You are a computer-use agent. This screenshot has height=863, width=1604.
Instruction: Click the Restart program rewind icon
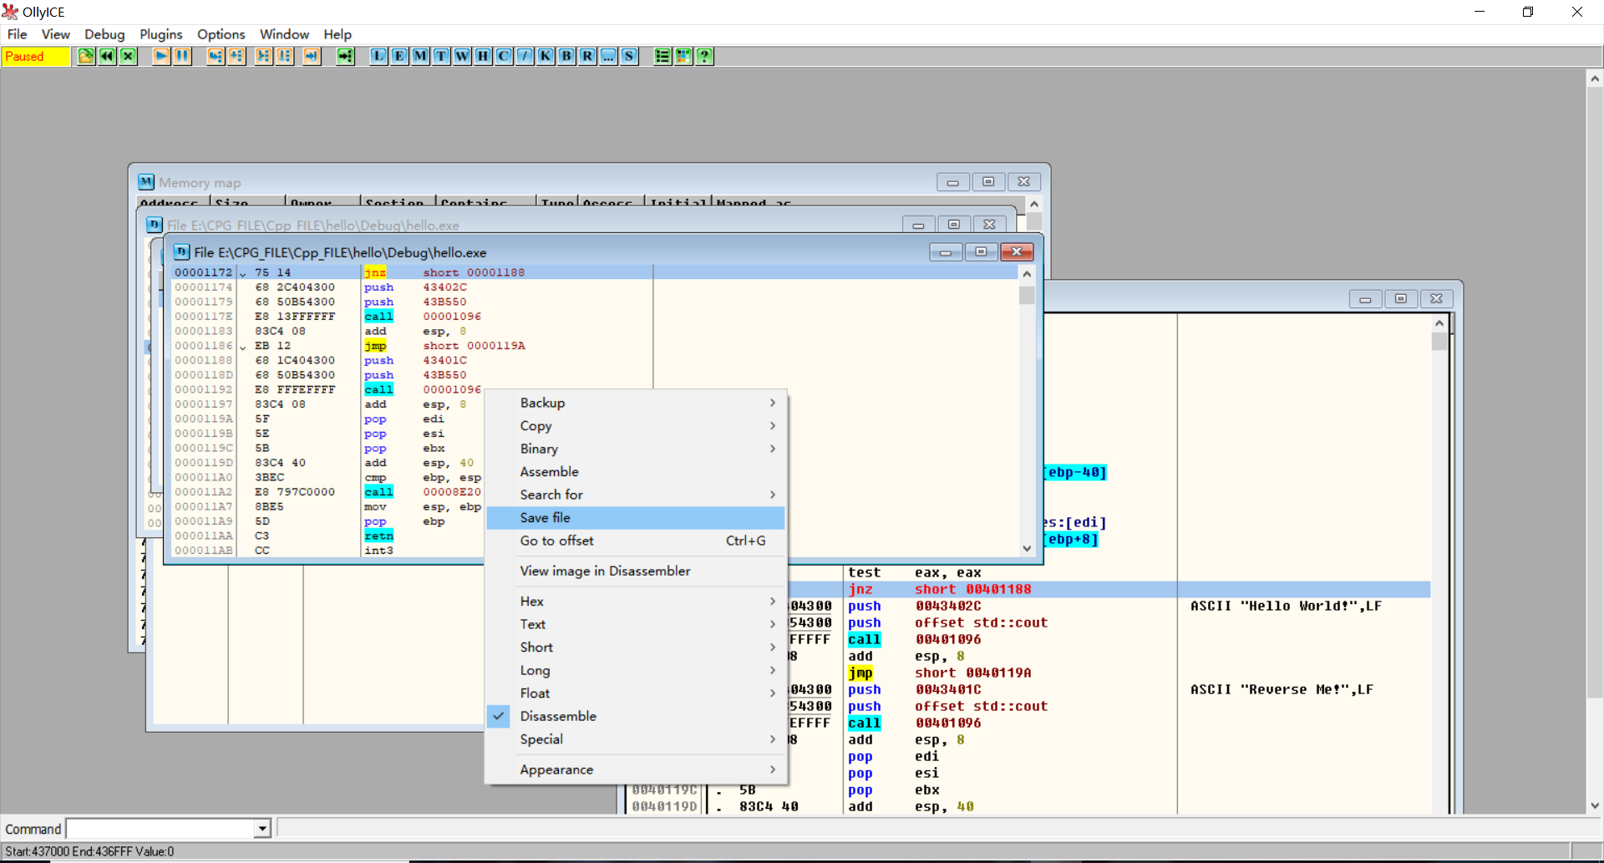(107, 56)
